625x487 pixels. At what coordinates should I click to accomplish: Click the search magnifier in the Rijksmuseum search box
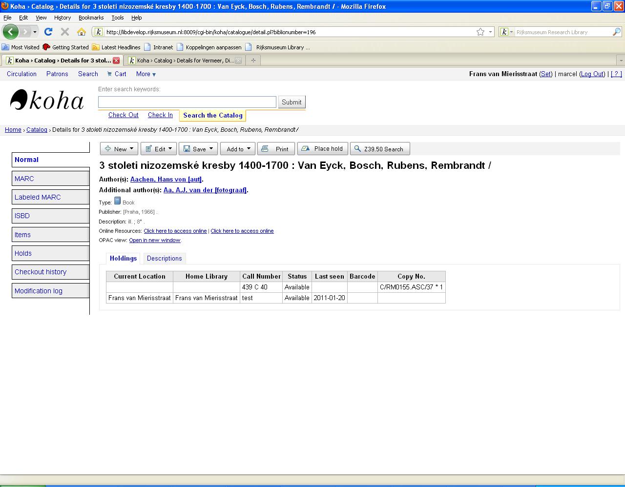tap(617, 32)
